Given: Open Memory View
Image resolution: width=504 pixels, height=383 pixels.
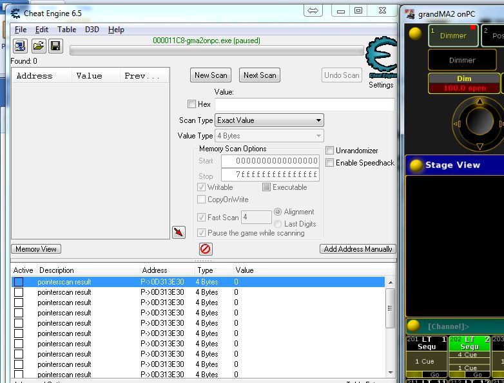Looking at the screenshot, I should point(36,249).
